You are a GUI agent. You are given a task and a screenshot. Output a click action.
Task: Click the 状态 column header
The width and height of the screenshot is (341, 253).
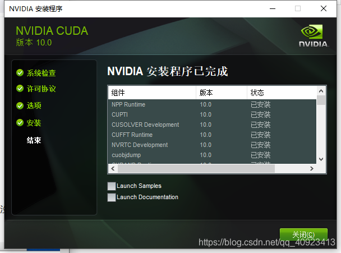pyautogui.click(x=282, y=93)
